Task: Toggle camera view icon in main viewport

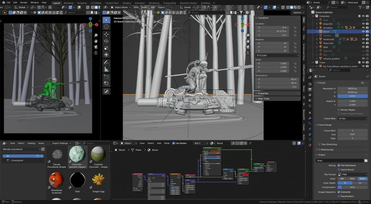Action: point(248,47)
